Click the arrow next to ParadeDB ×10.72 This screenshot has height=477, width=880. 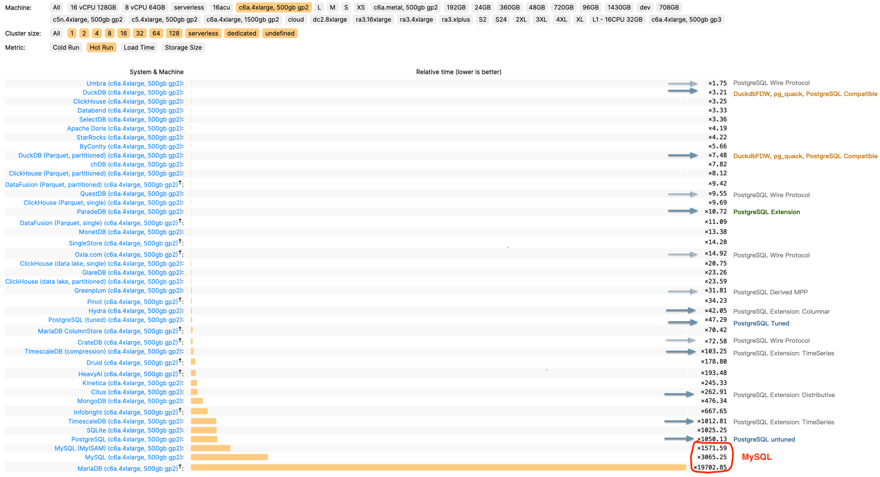click(x=683, y=211)
